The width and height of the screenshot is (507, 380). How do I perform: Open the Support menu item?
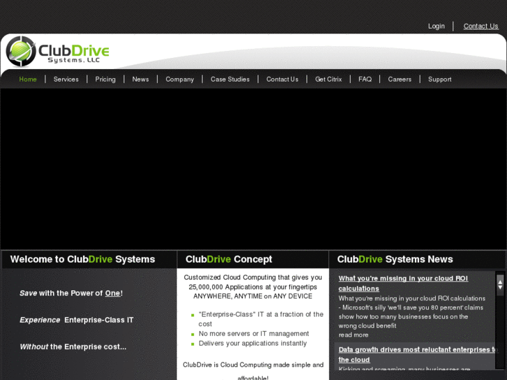(439, 79)
